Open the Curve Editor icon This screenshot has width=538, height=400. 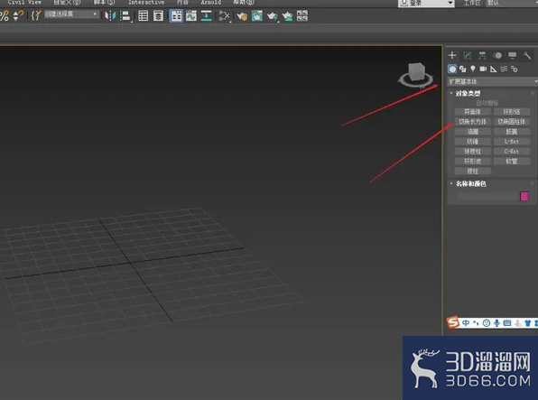pyautogui.click(x=191, y=15)
